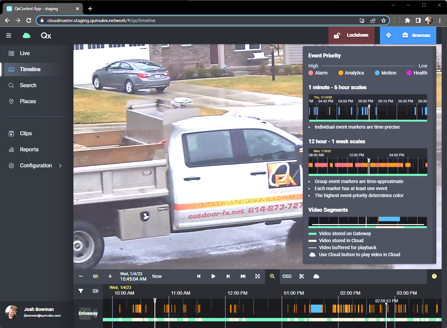Open the browser three-dot menu

440,20
